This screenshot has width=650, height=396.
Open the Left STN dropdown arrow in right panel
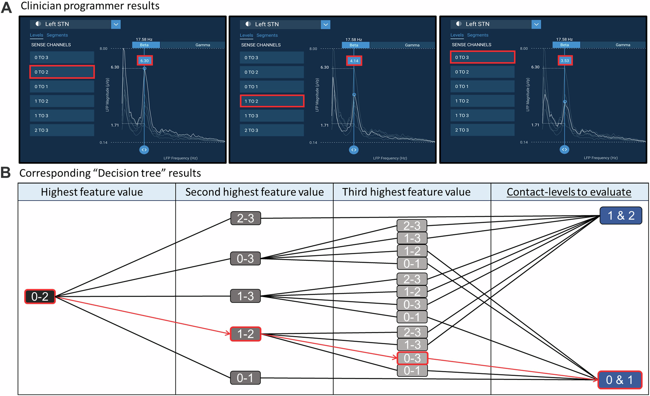(536, 24)
